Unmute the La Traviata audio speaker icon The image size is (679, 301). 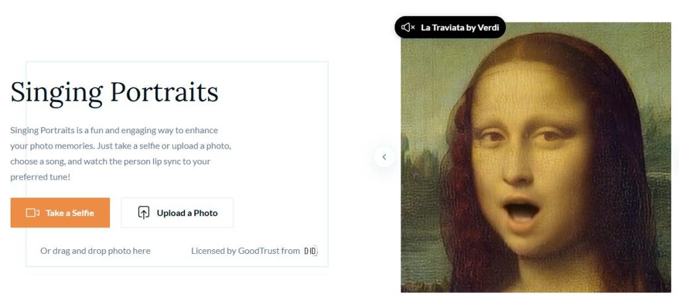click(x=408, y=27)
